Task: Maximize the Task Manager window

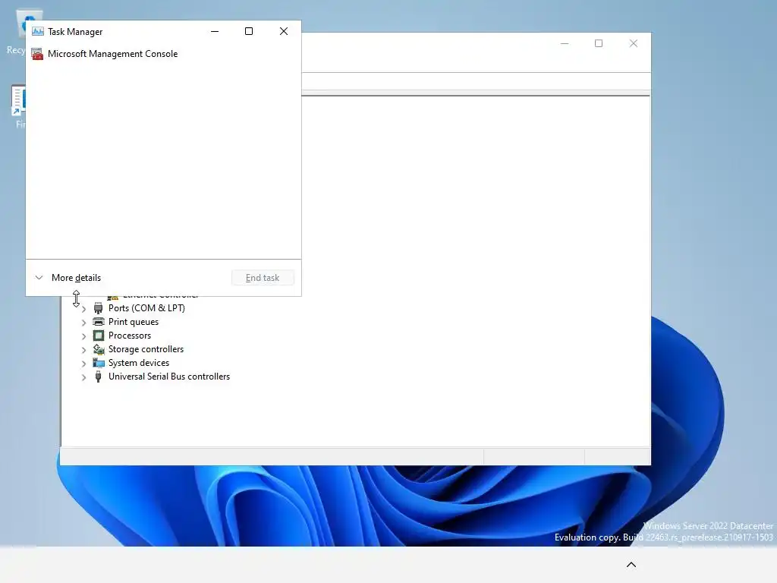Action: coord(249,31)
